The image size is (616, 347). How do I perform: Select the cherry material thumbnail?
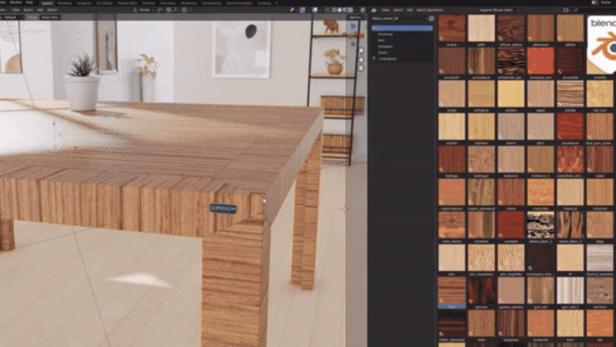[x=511, y=192]
